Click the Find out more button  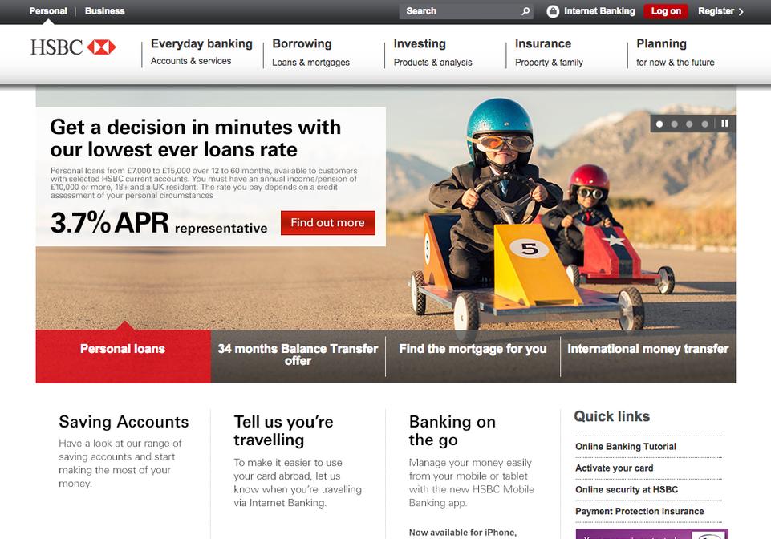[328, 223]
